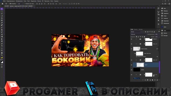
Task: Delete layer using the trash icon
Action: point(157,80)
